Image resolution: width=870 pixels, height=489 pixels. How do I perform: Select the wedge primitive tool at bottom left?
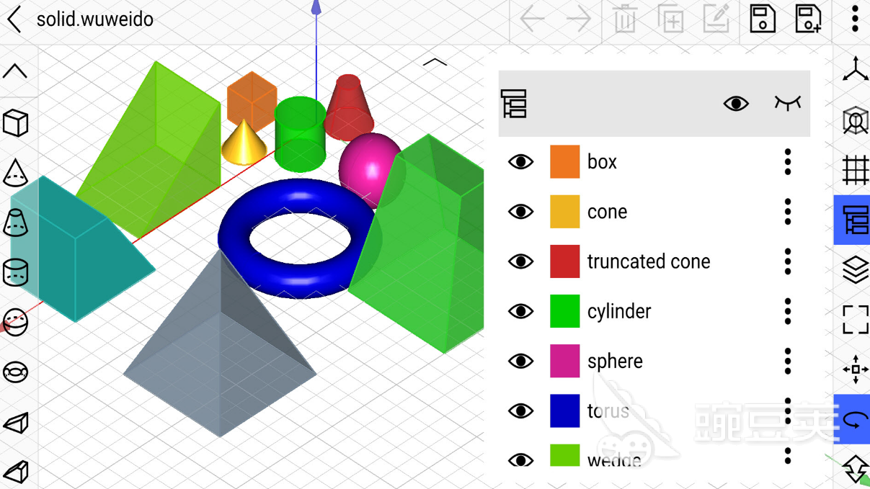click(16, 472)
